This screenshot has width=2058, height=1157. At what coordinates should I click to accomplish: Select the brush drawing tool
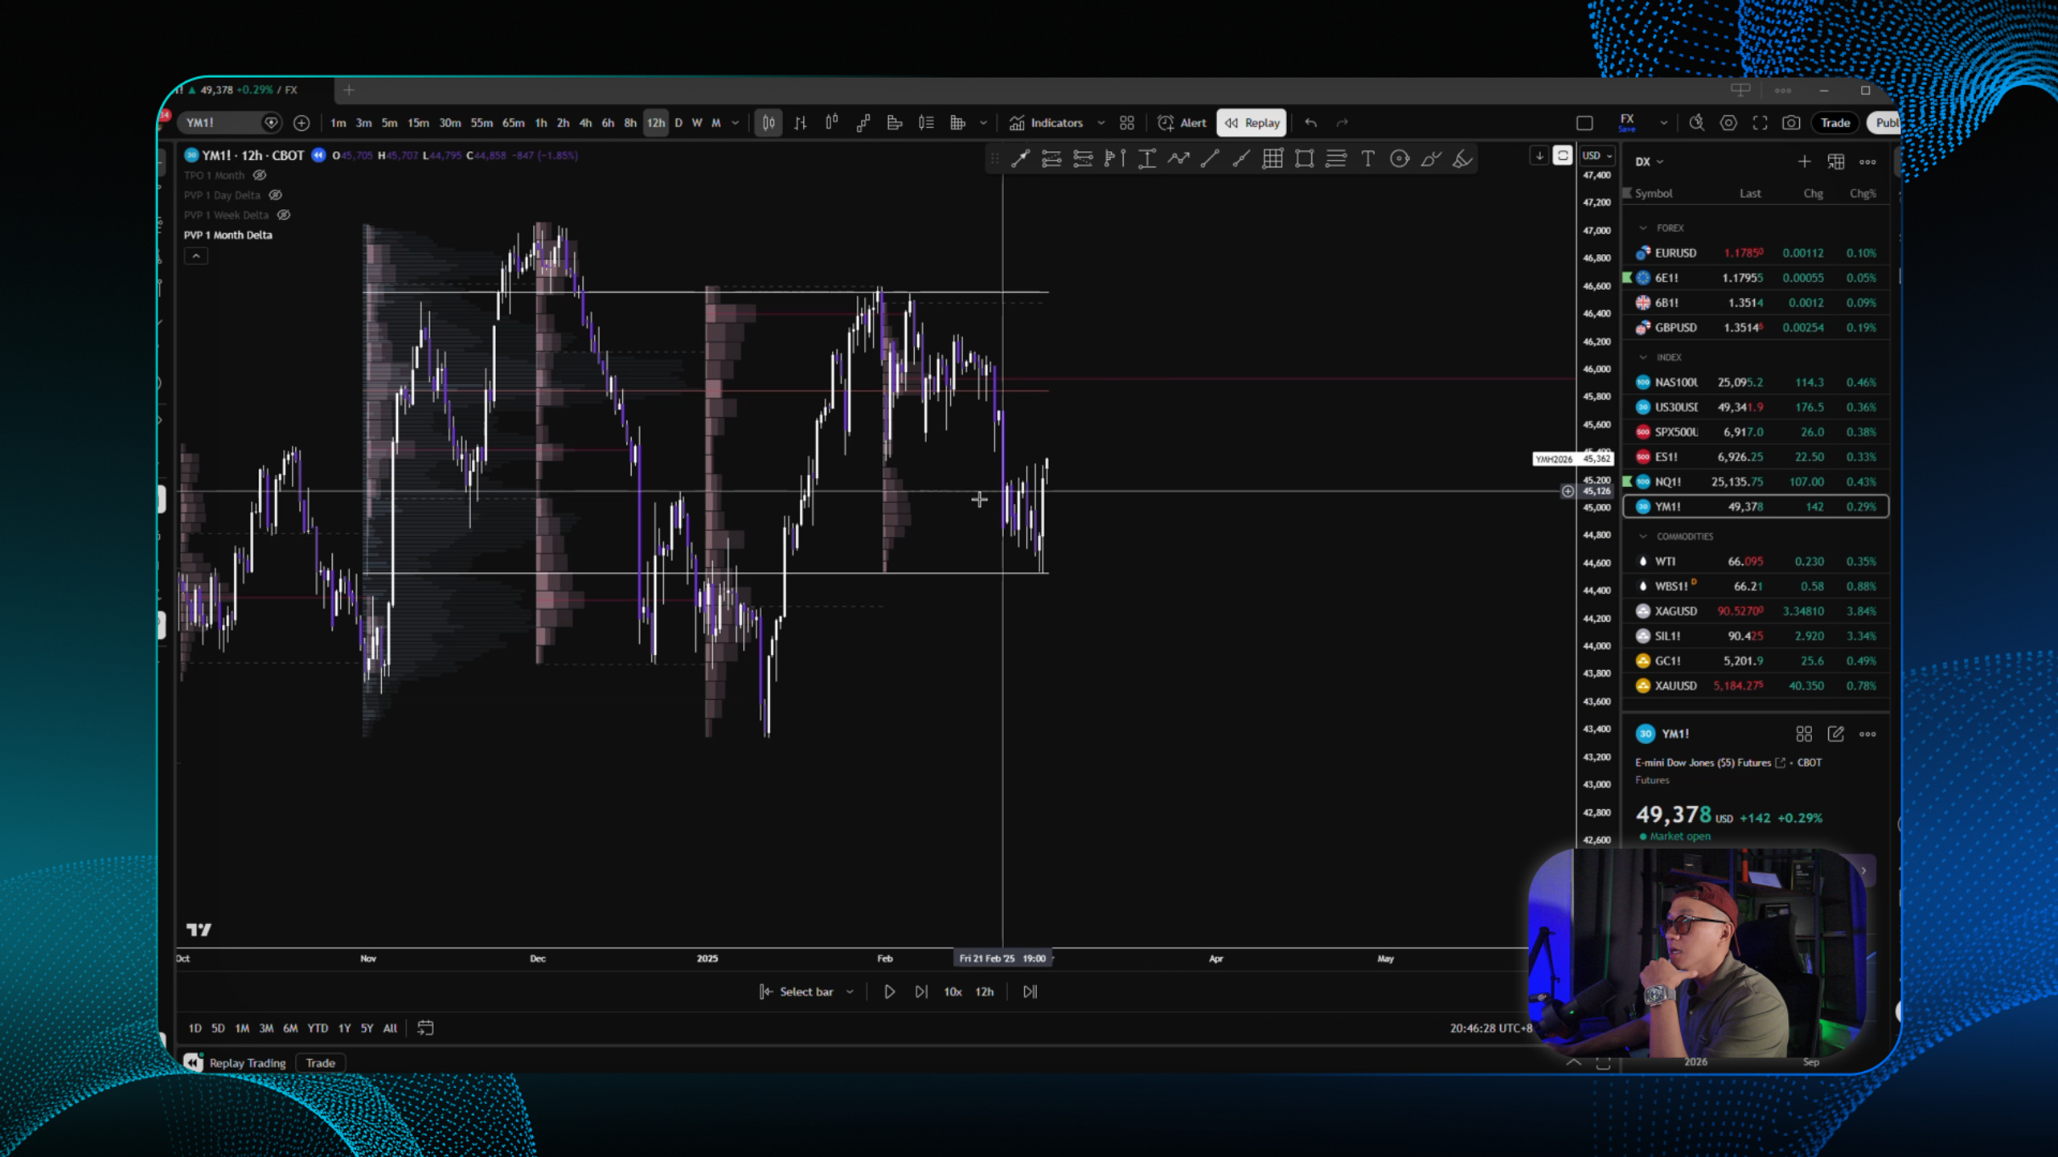tap(1431, 159)
